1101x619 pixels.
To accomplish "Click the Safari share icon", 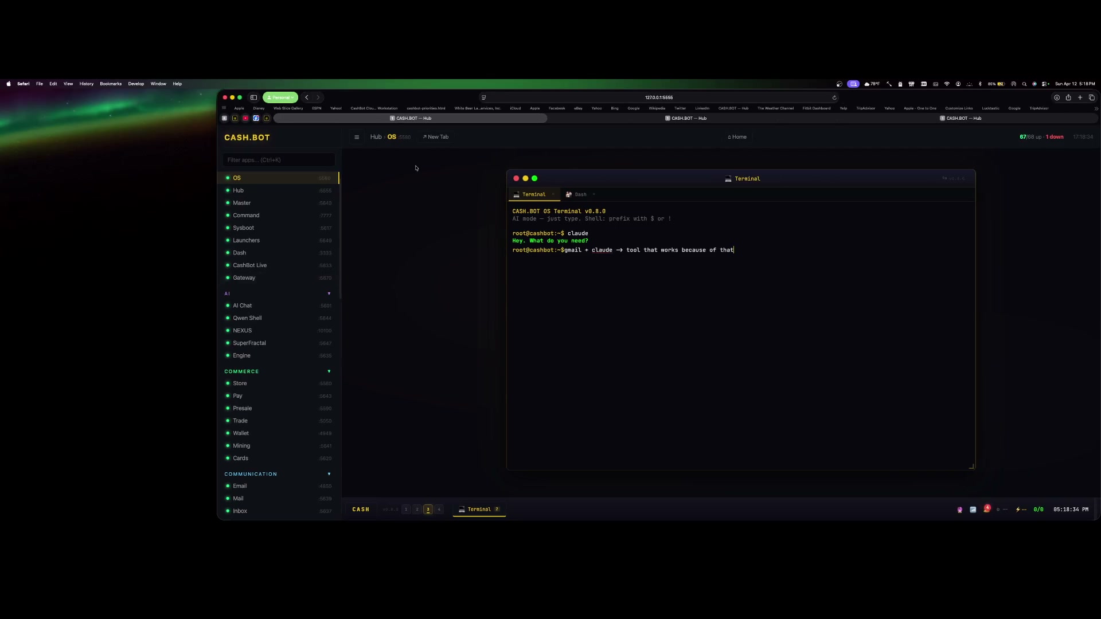I will (1068, 97).
